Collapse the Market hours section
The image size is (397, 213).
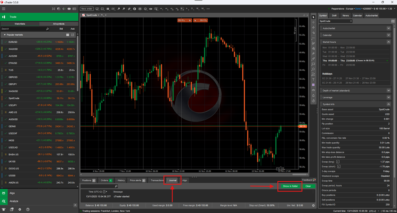[x=388, y=42]
